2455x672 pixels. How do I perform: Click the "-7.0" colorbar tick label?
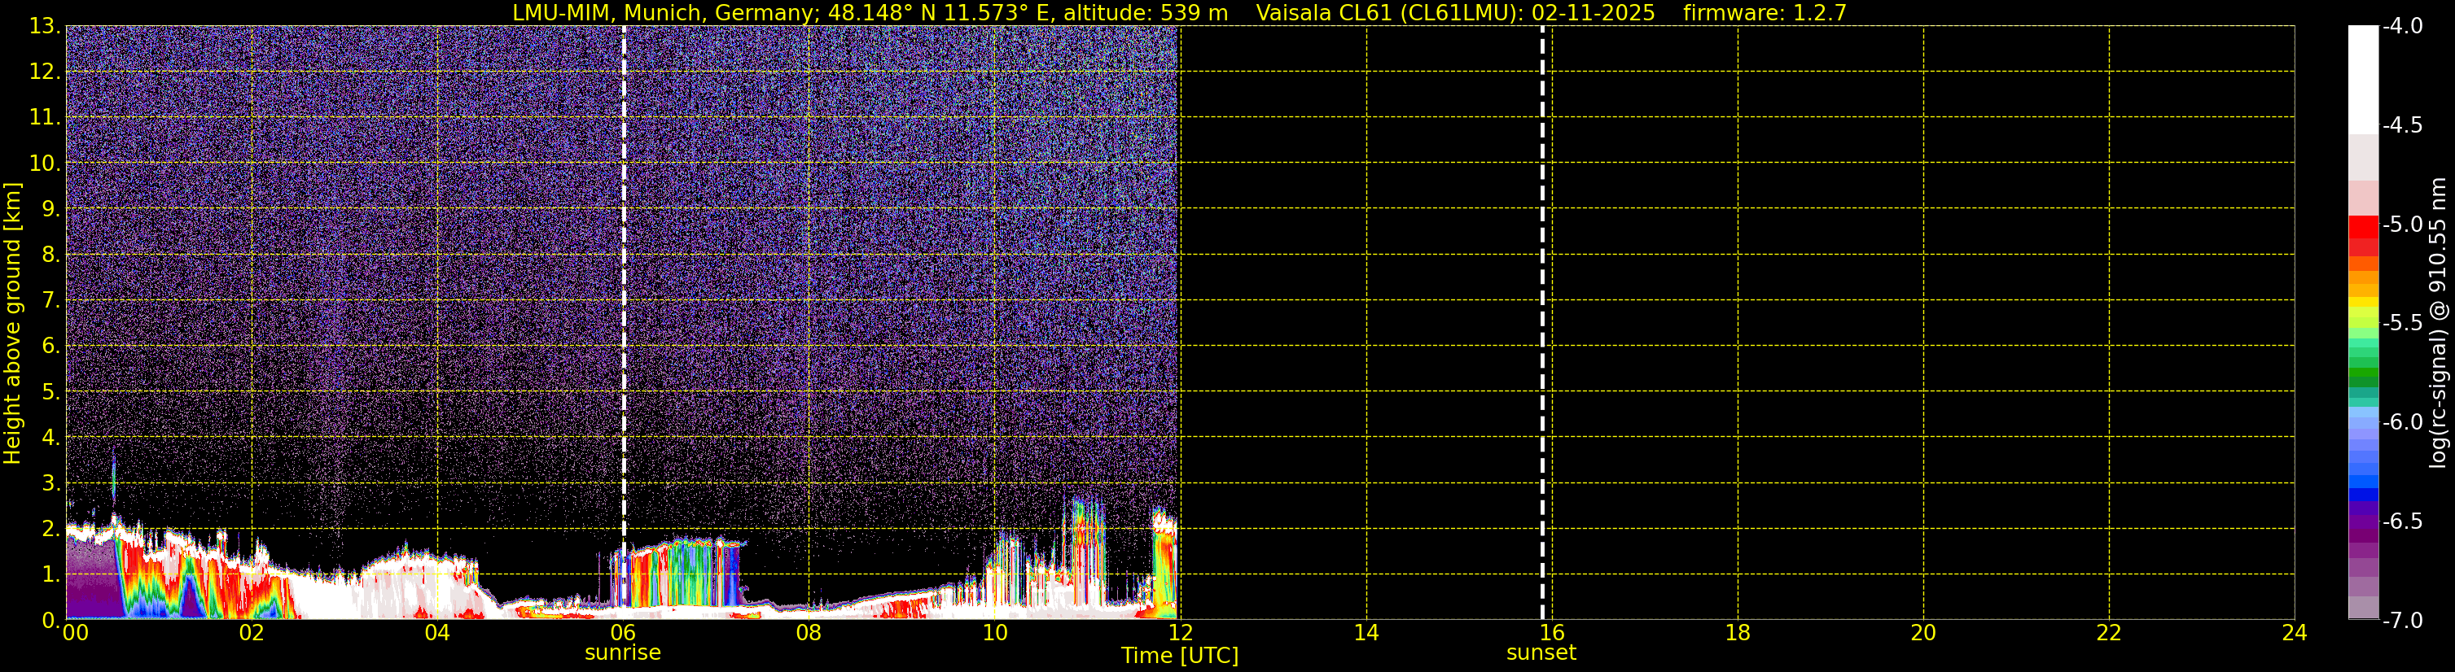click(2401, 620)
